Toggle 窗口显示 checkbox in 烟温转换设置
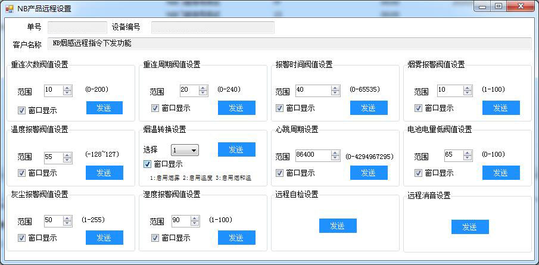This screenshot has height=265, width=539. pos(148,164)
